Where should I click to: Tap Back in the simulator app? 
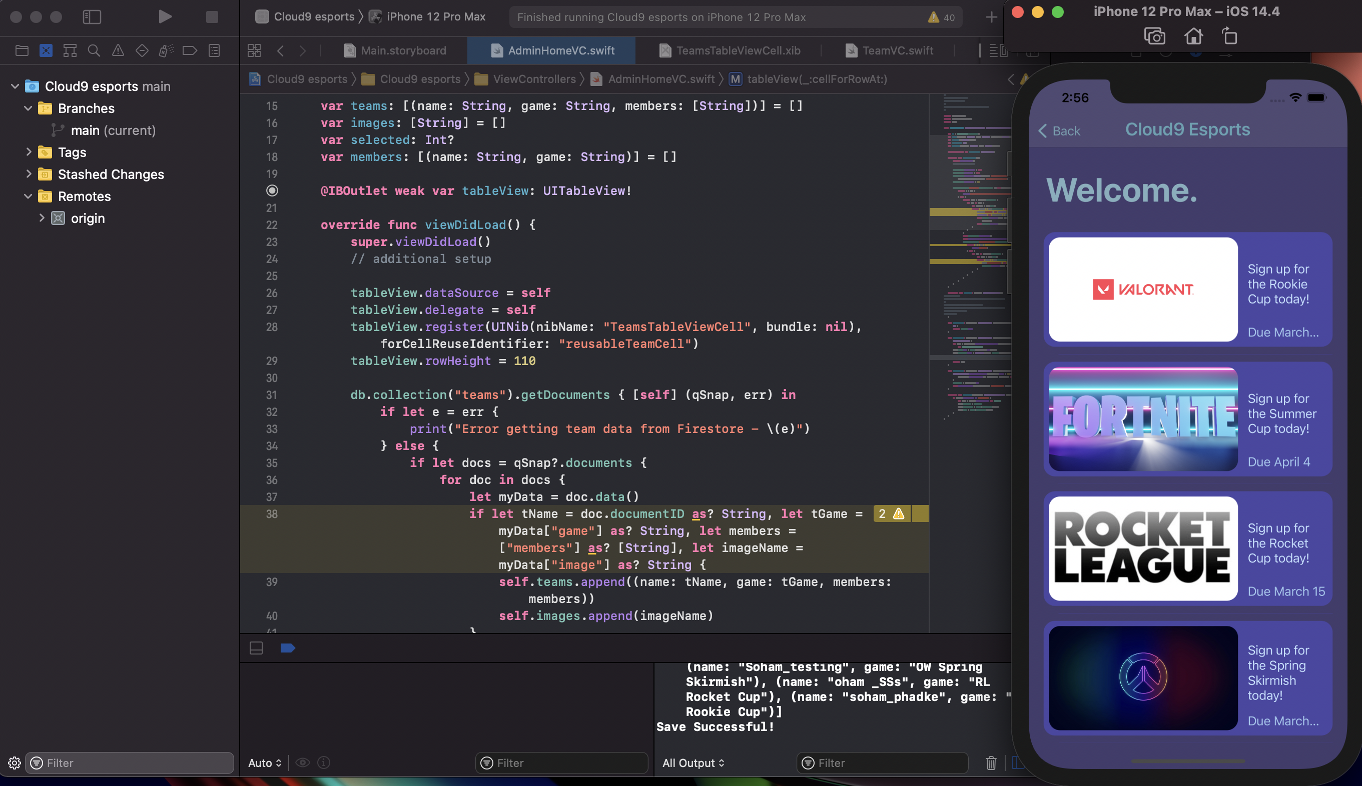[x=1059, y=130]
